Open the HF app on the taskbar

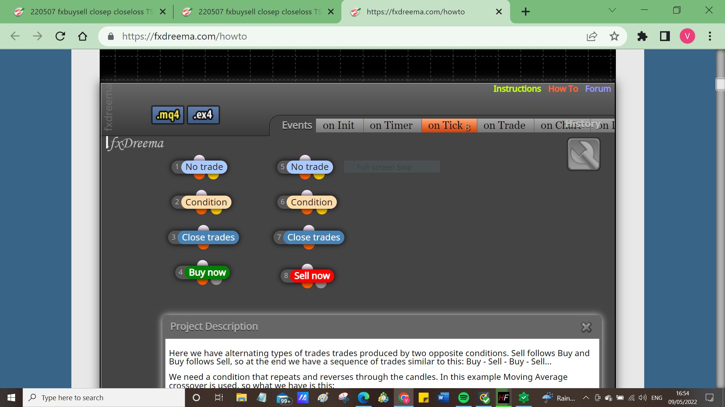(x=504, y=398)
